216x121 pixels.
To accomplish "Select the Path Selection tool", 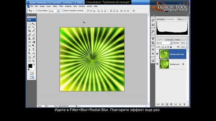I will click(x=29, y=53).
